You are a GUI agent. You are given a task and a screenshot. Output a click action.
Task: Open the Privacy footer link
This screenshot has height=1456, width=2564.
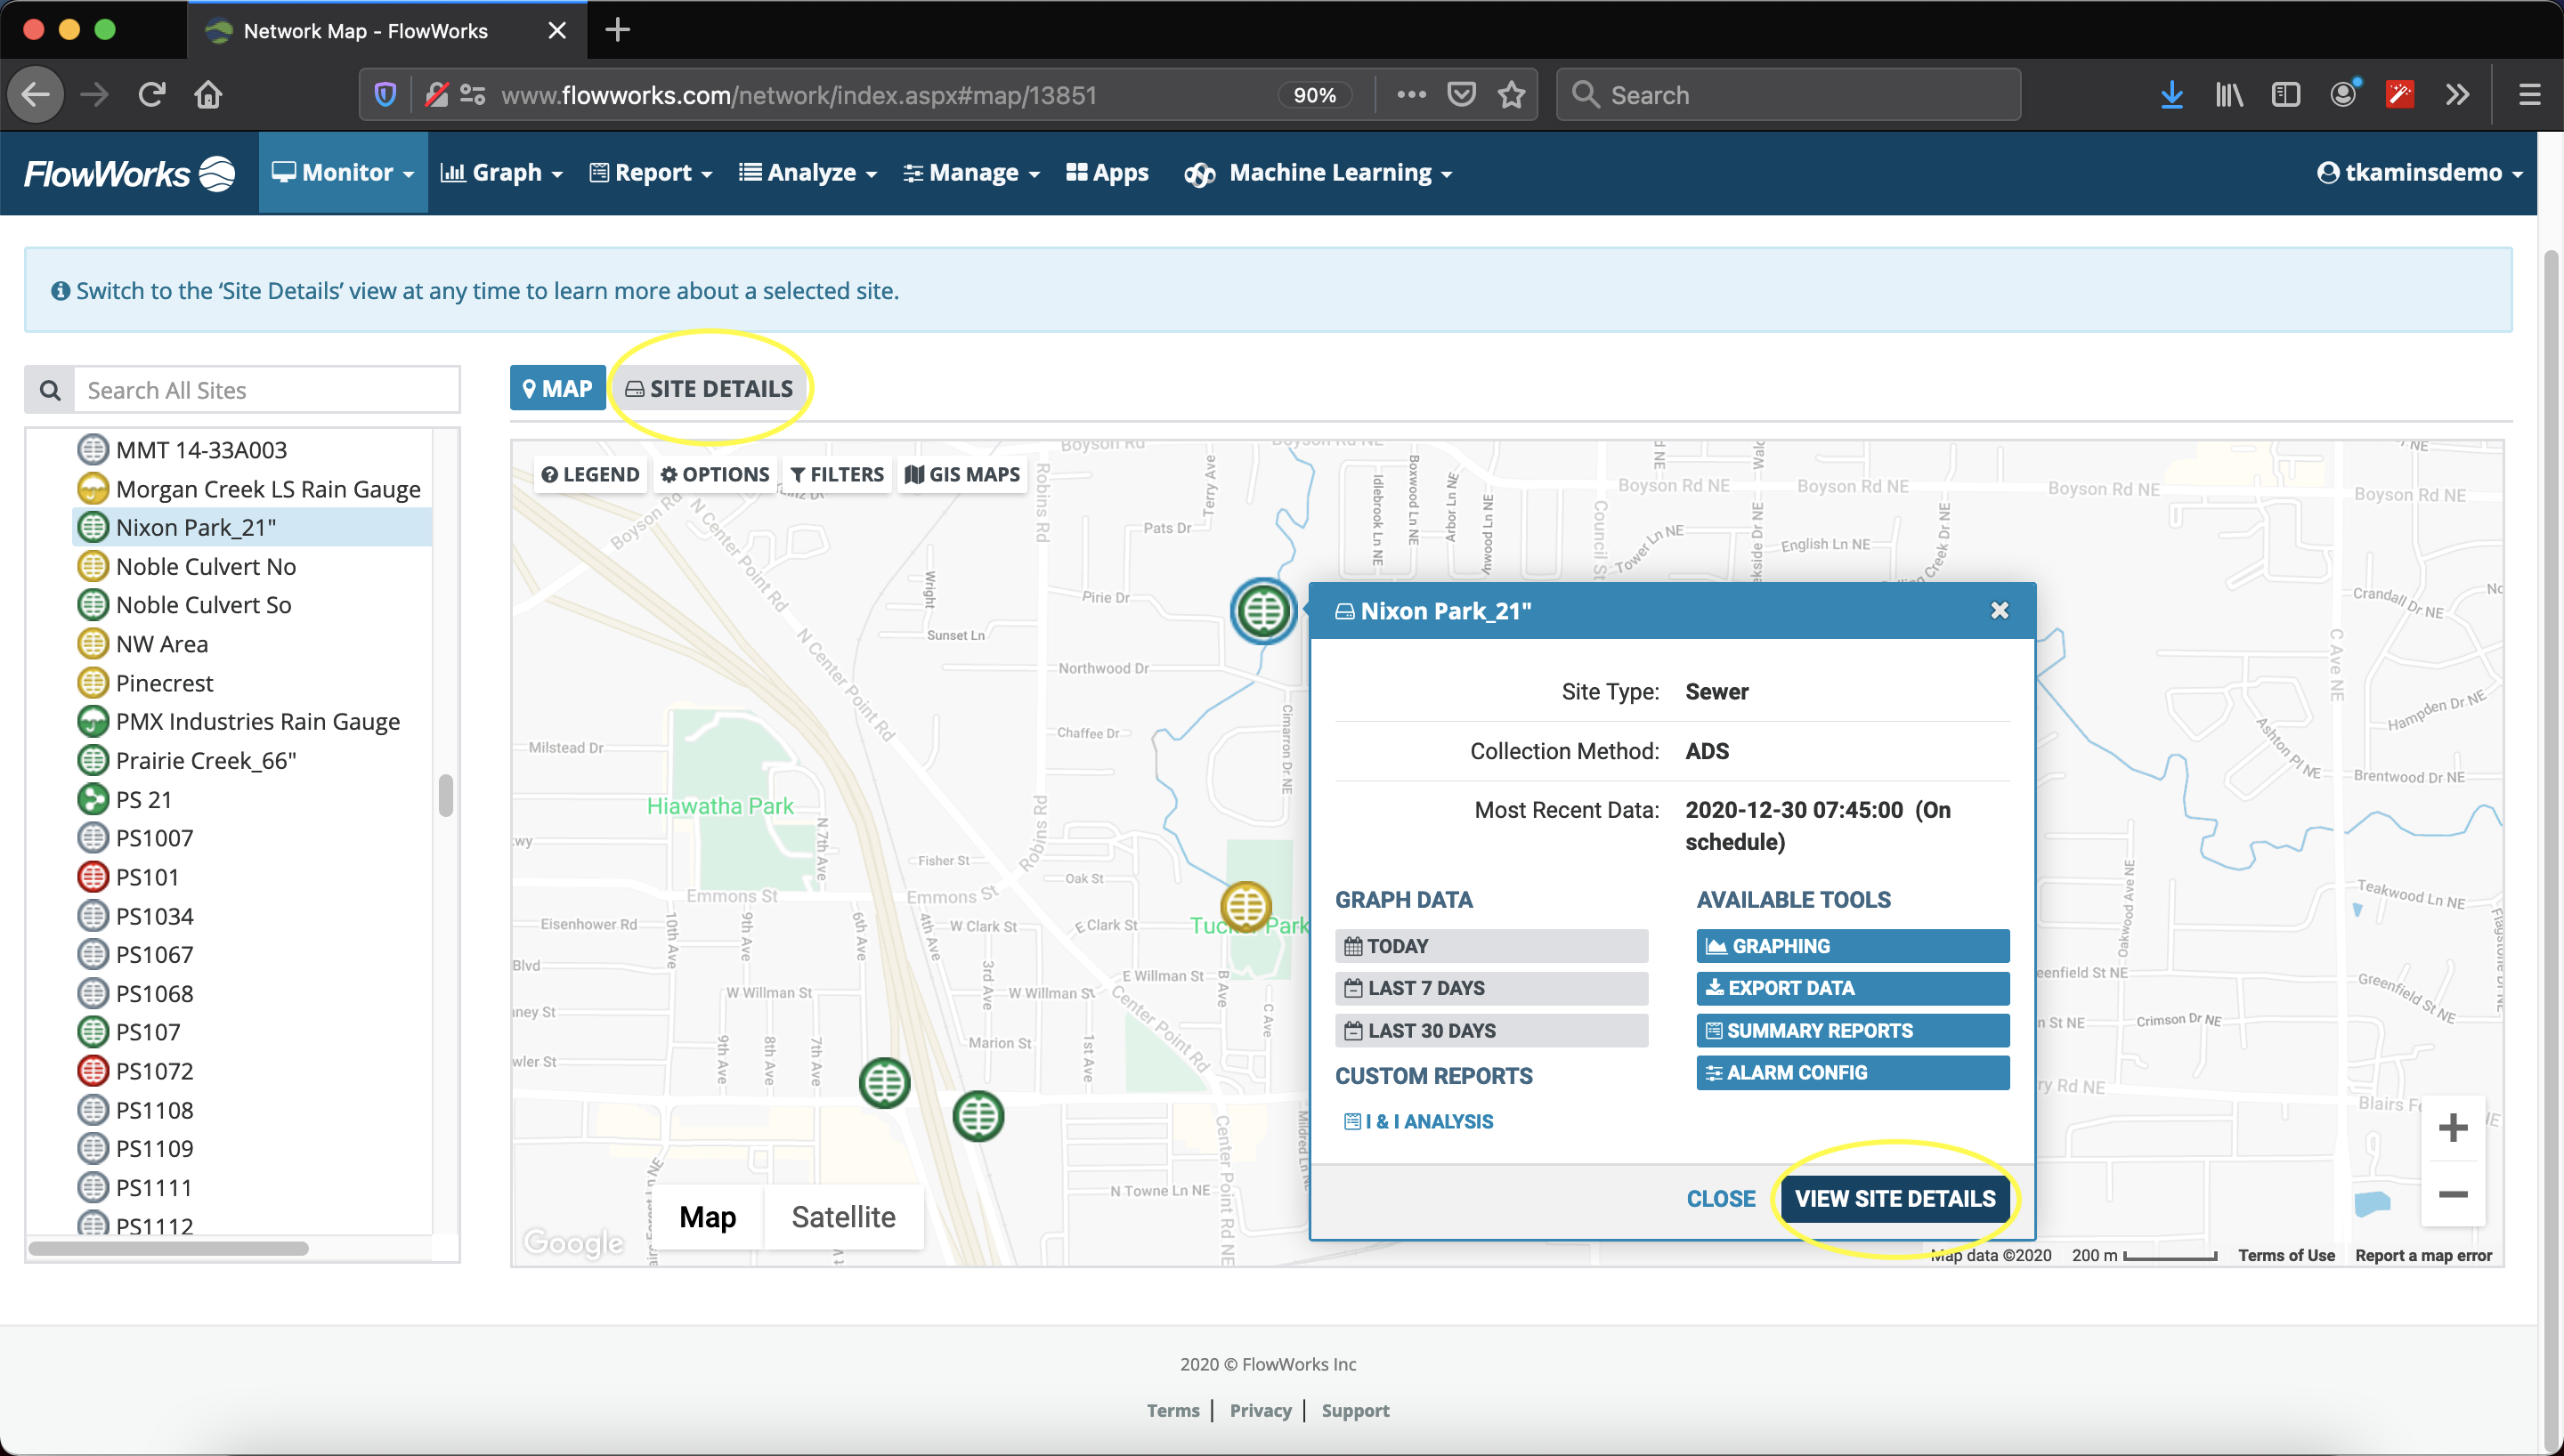pyautogui.click(x=1260, y=1410)
